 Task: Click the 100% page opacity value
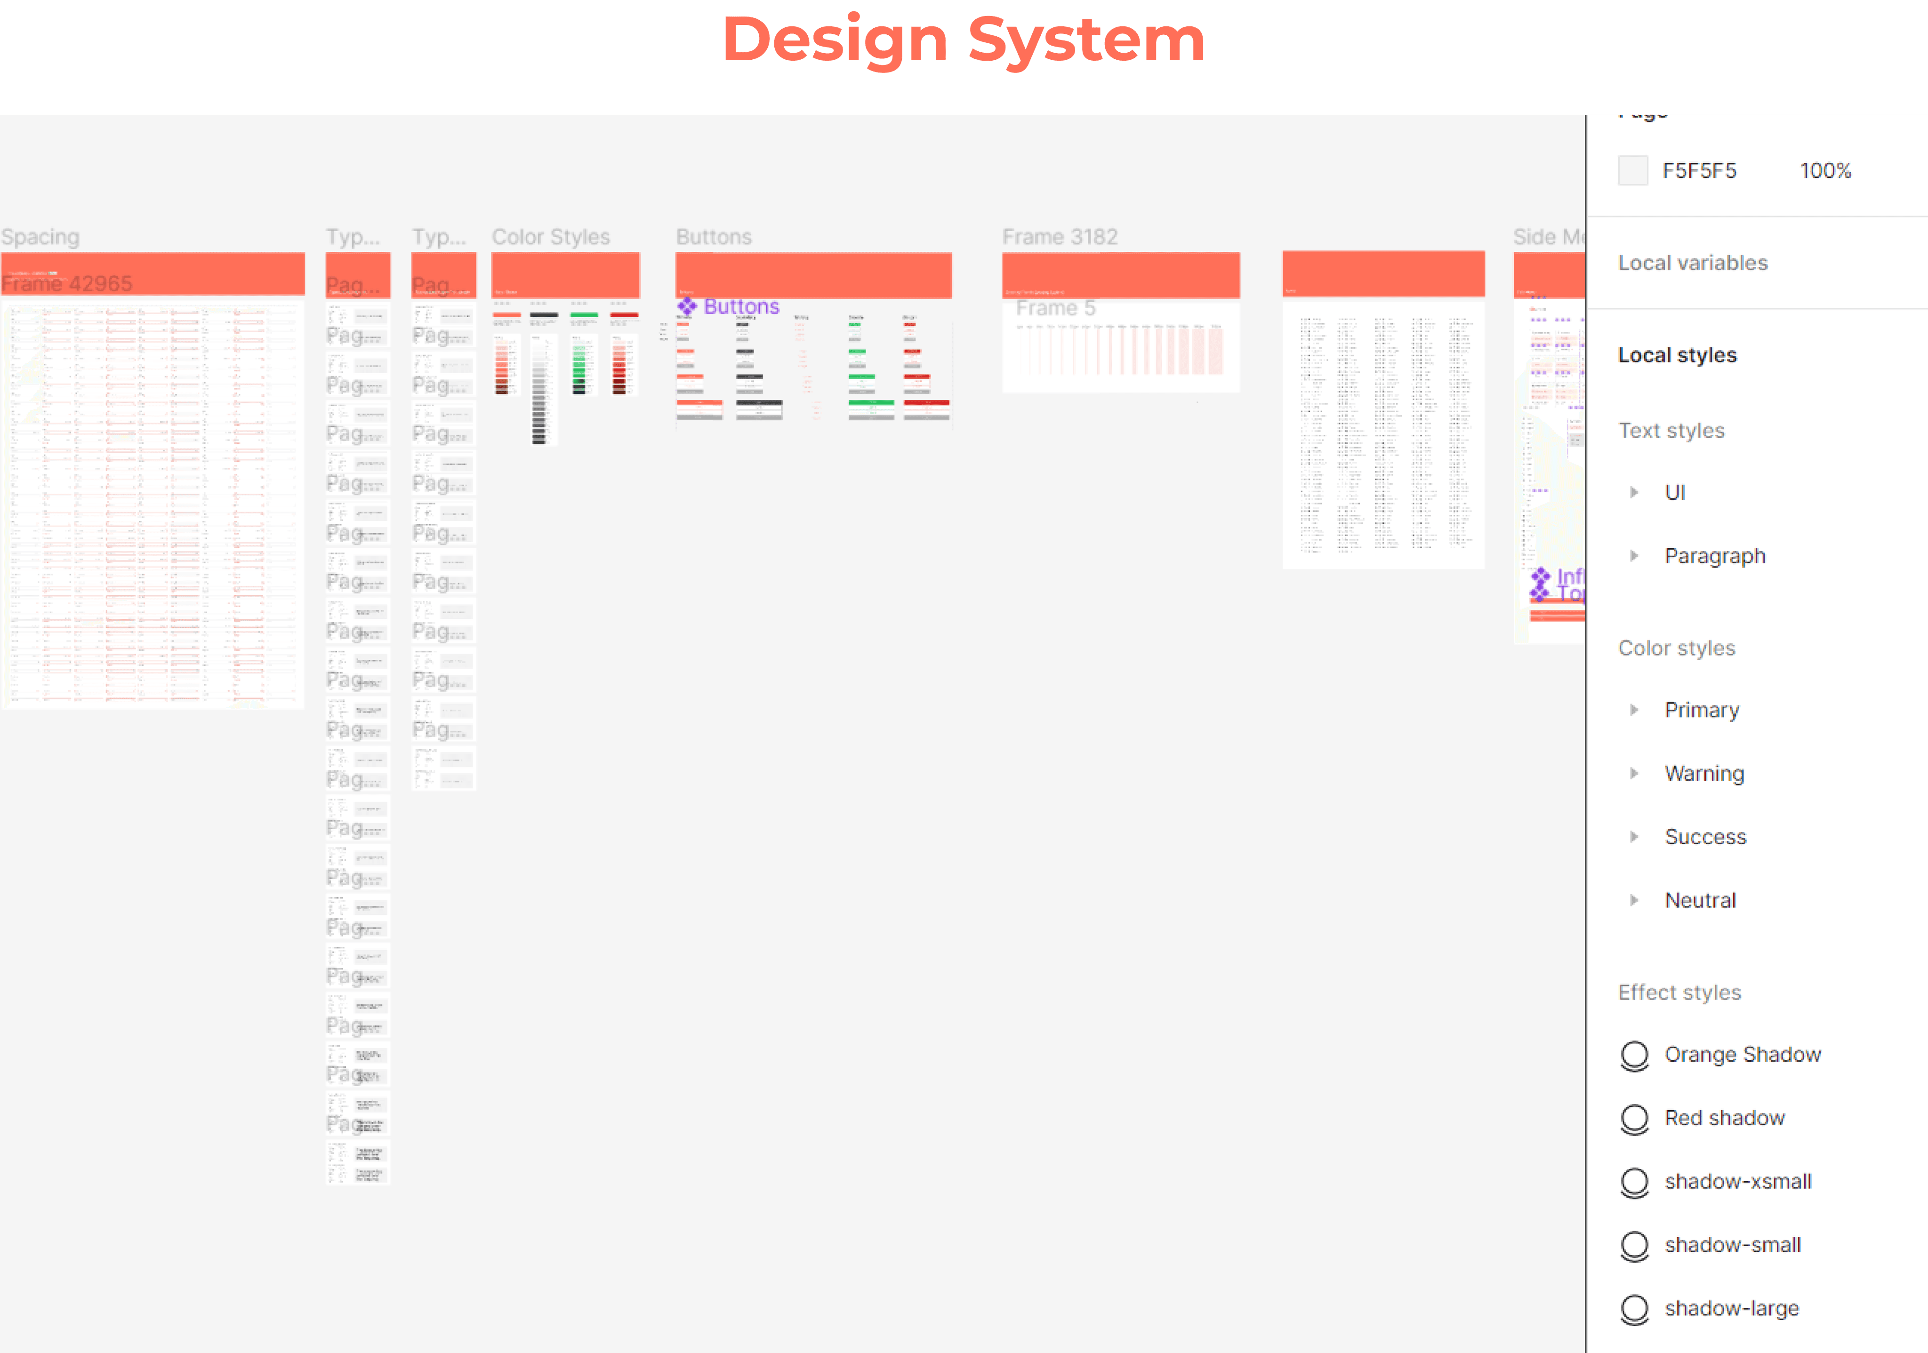[1825, 170]
